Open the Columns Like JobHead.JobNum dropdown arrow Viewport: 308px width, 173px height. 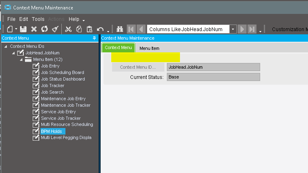(233, 29)
